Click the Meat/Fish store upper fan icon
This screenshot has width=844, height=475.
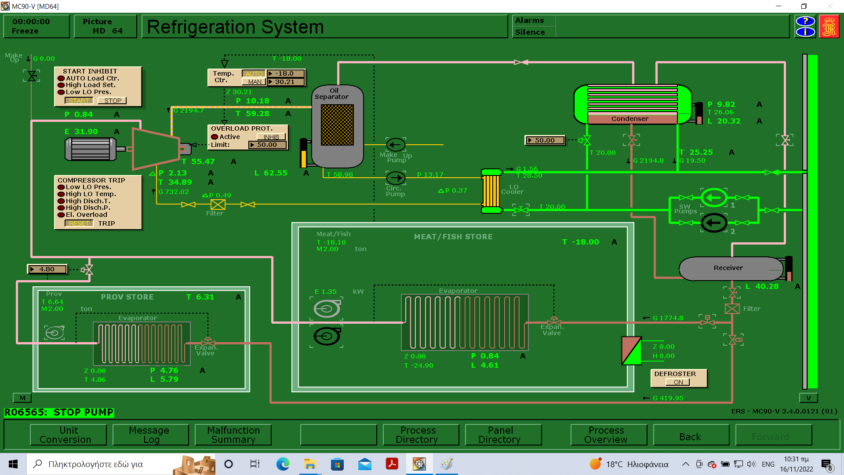click(327, 309)
